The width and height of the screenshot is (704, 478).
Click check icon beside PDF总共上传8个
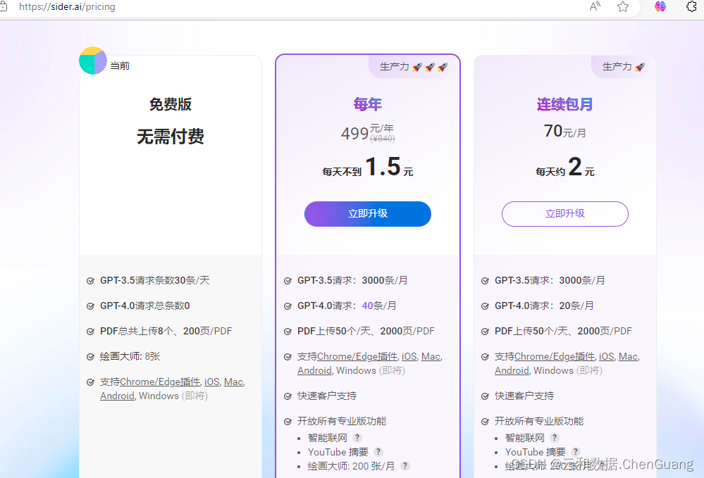point(90,332)
